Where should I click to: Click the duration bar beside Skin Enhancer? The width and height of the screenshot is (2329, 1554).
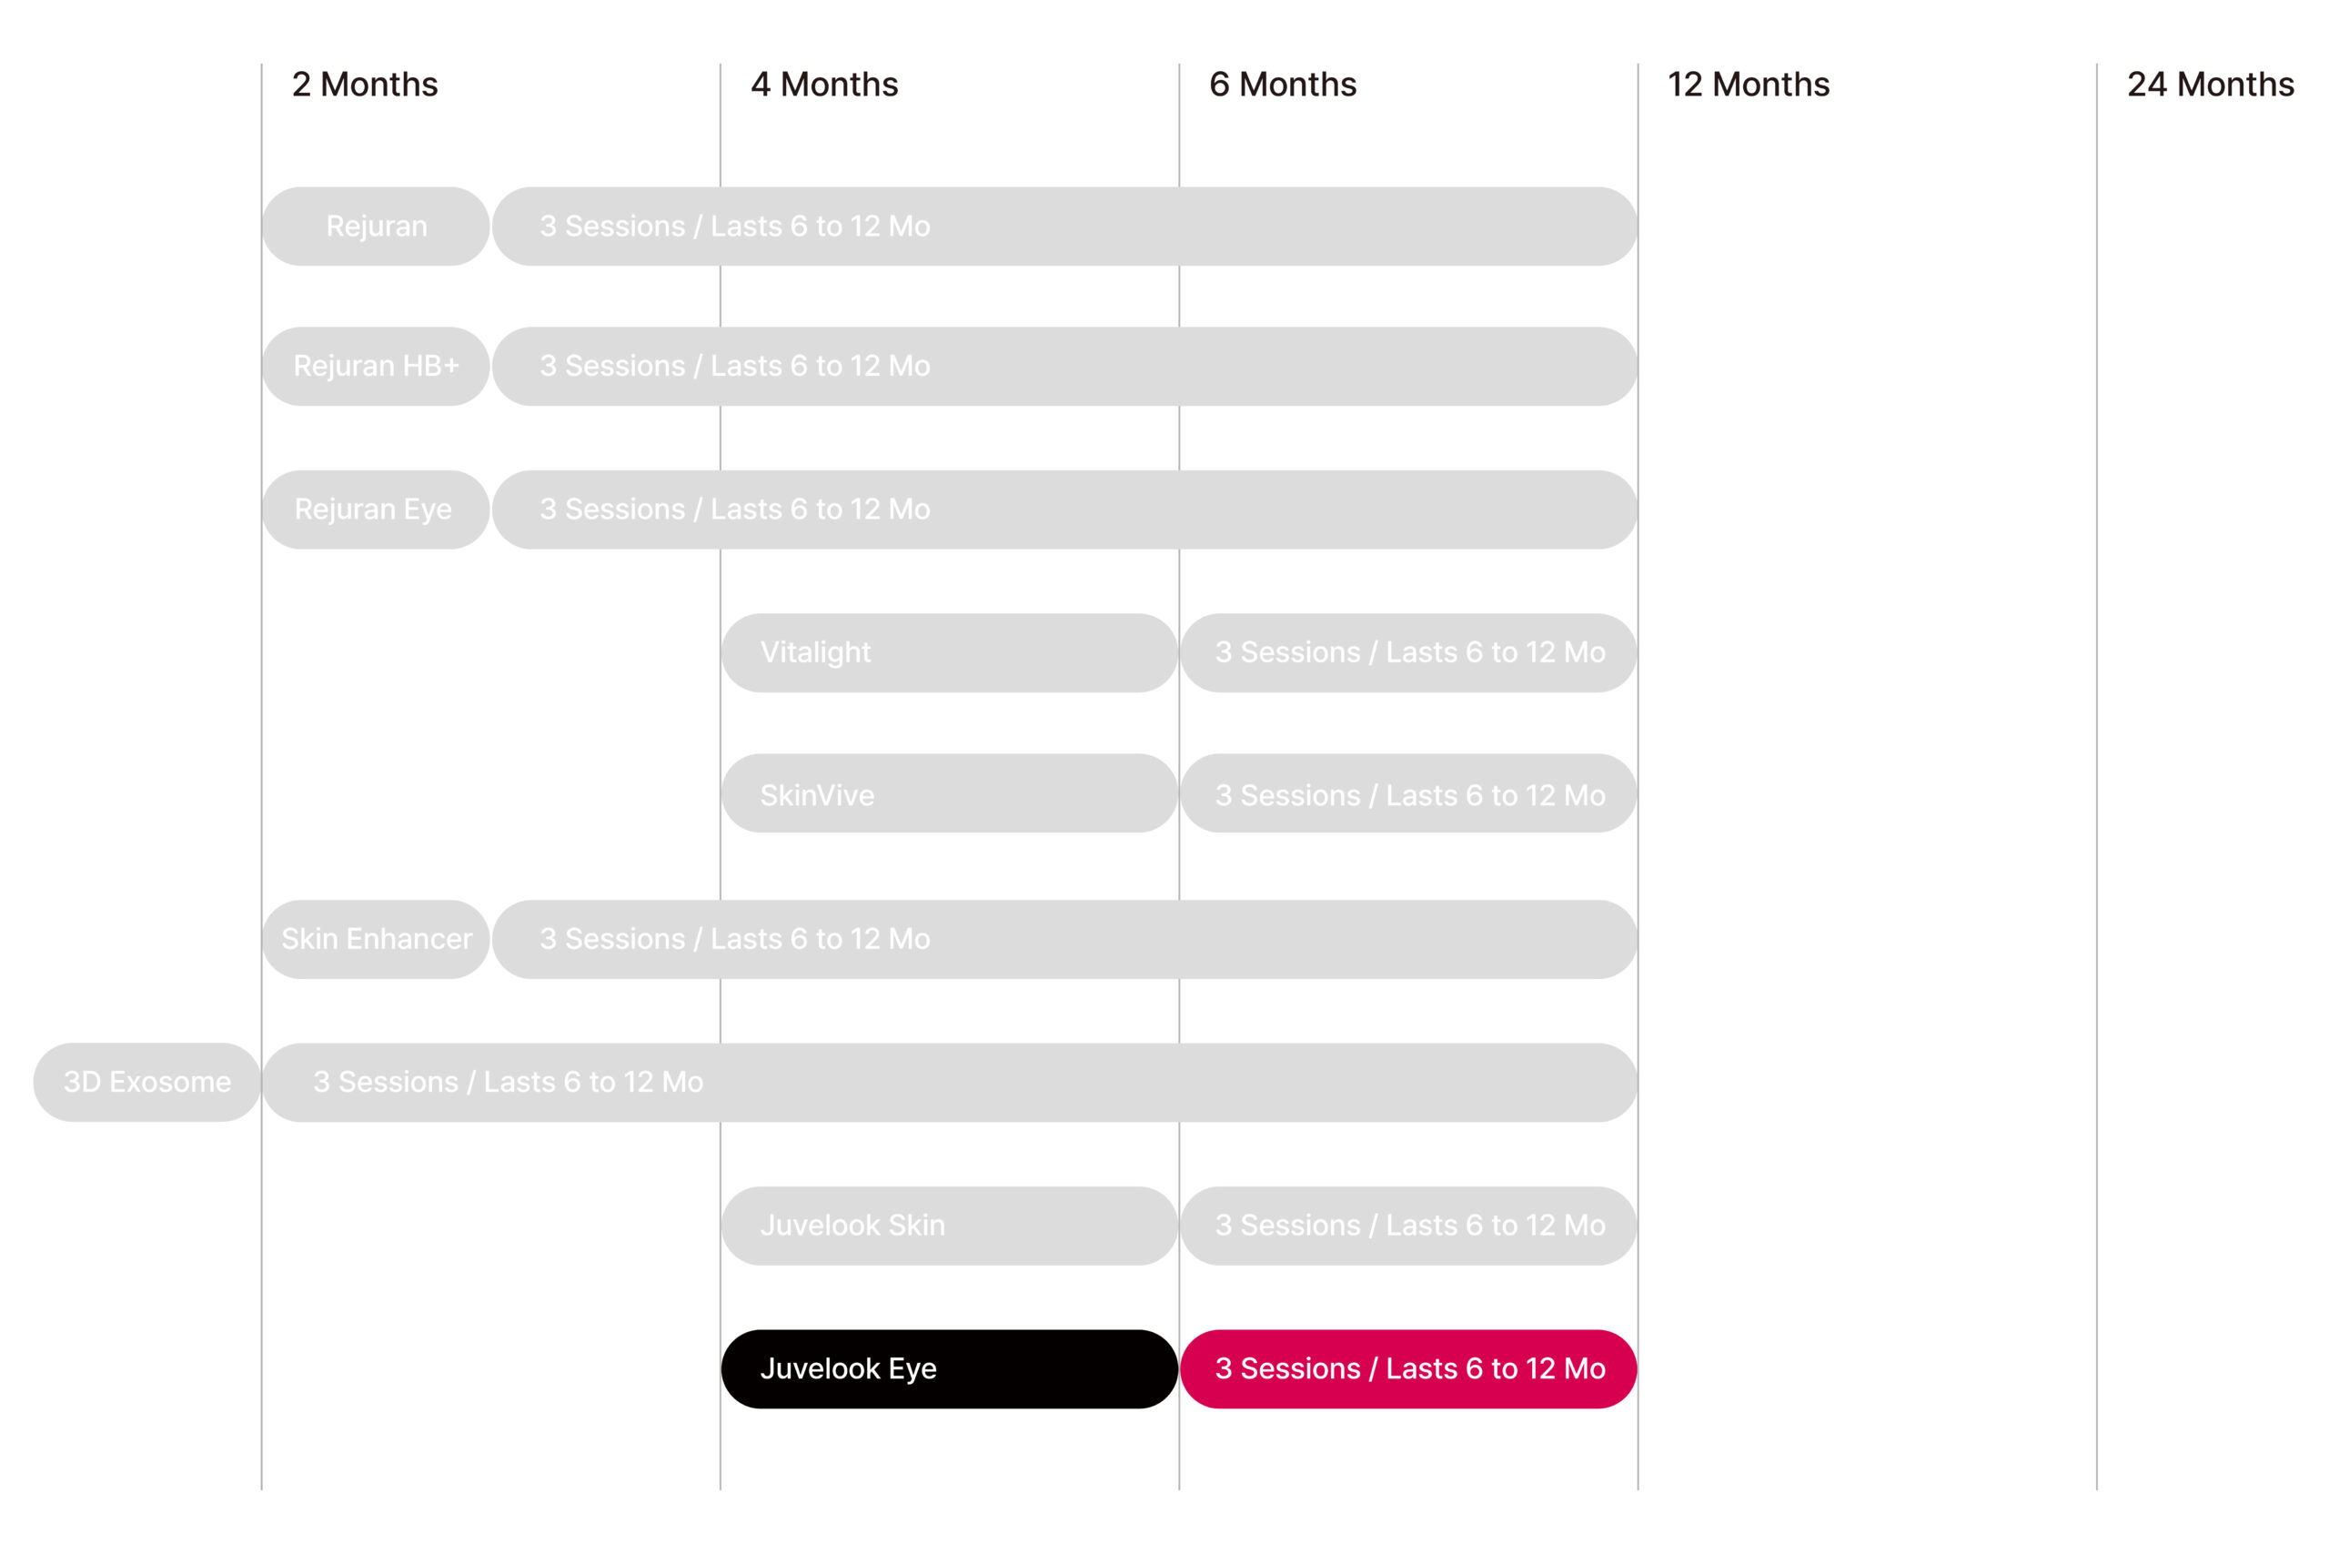1064,939
